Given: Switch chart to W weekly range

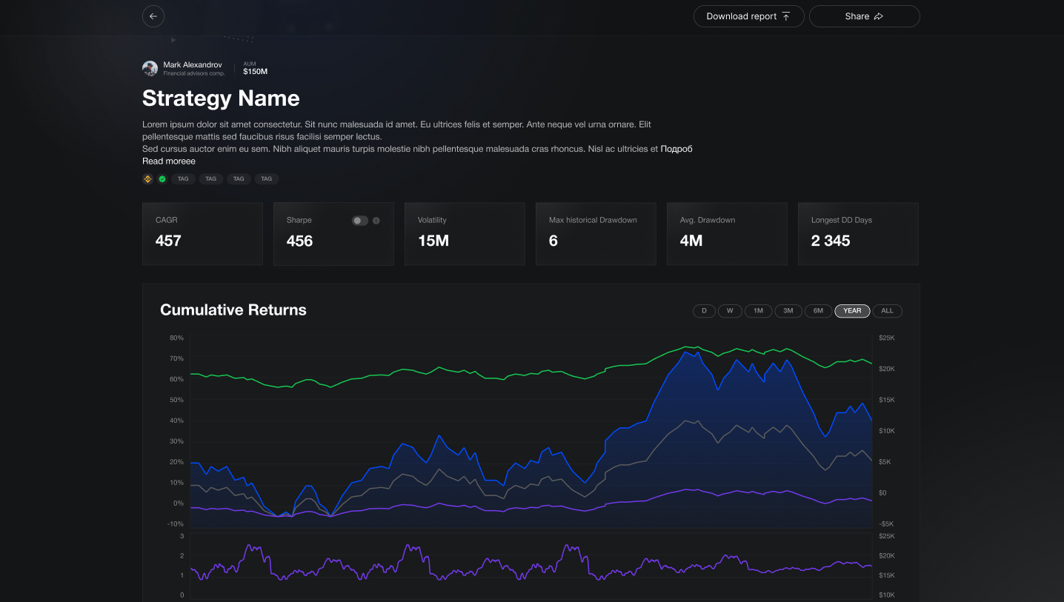Looking at the screenshot, I should 730,311.
